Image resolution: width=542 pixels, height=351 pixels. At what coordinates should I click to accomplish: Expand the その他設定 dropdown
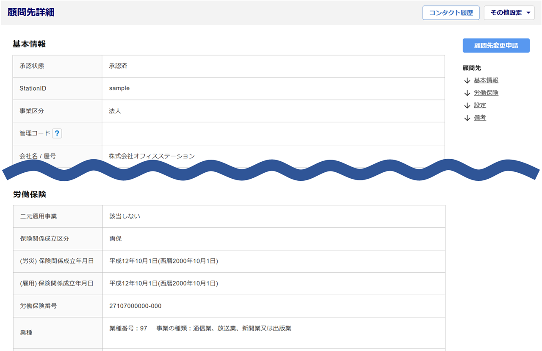pos(509,13)
